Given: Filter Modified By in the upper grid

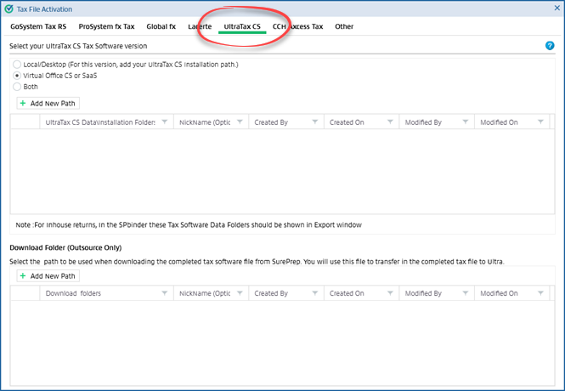Looking at the screenshot, I should [466, 122].
